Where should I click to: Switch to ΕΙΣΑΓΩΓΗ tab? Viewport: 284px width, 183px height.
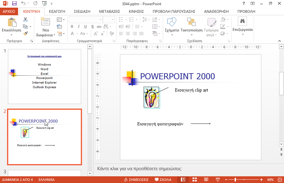point(57,11)
